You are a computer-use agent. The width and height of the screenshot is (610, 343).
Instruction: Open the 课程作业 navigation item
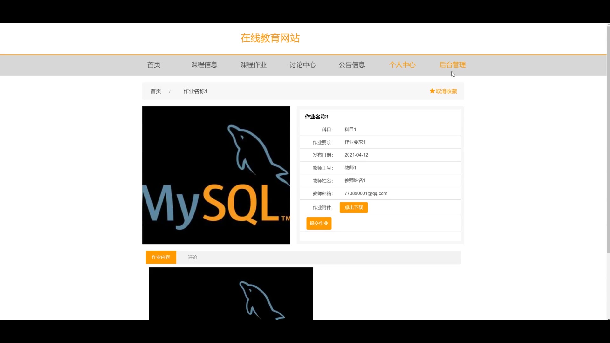pos(253,65)
